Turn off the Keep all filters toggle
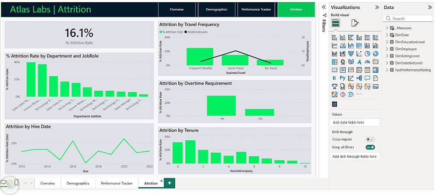 (x=371, y=147)
